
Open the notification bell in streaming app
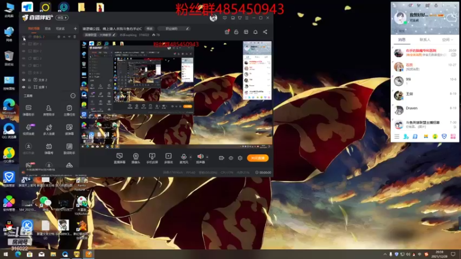255,32
